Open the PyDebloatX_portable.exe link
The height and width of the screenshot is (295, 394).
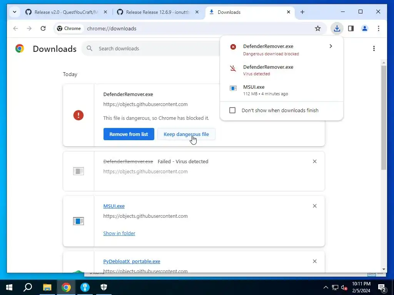pos(132,261)
